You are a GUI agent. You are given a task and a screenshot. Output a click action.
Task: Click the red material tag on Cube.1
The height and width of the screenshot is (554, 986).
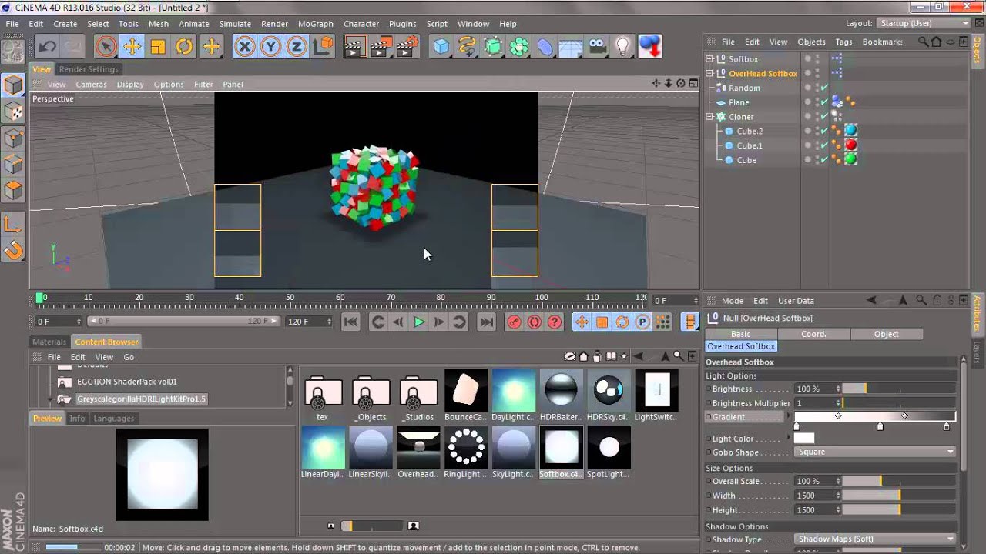[x=850, y=145]
